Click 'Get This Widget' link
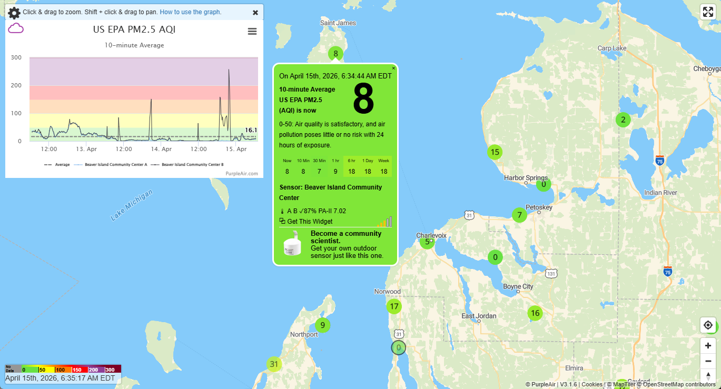 coord(310,222)
